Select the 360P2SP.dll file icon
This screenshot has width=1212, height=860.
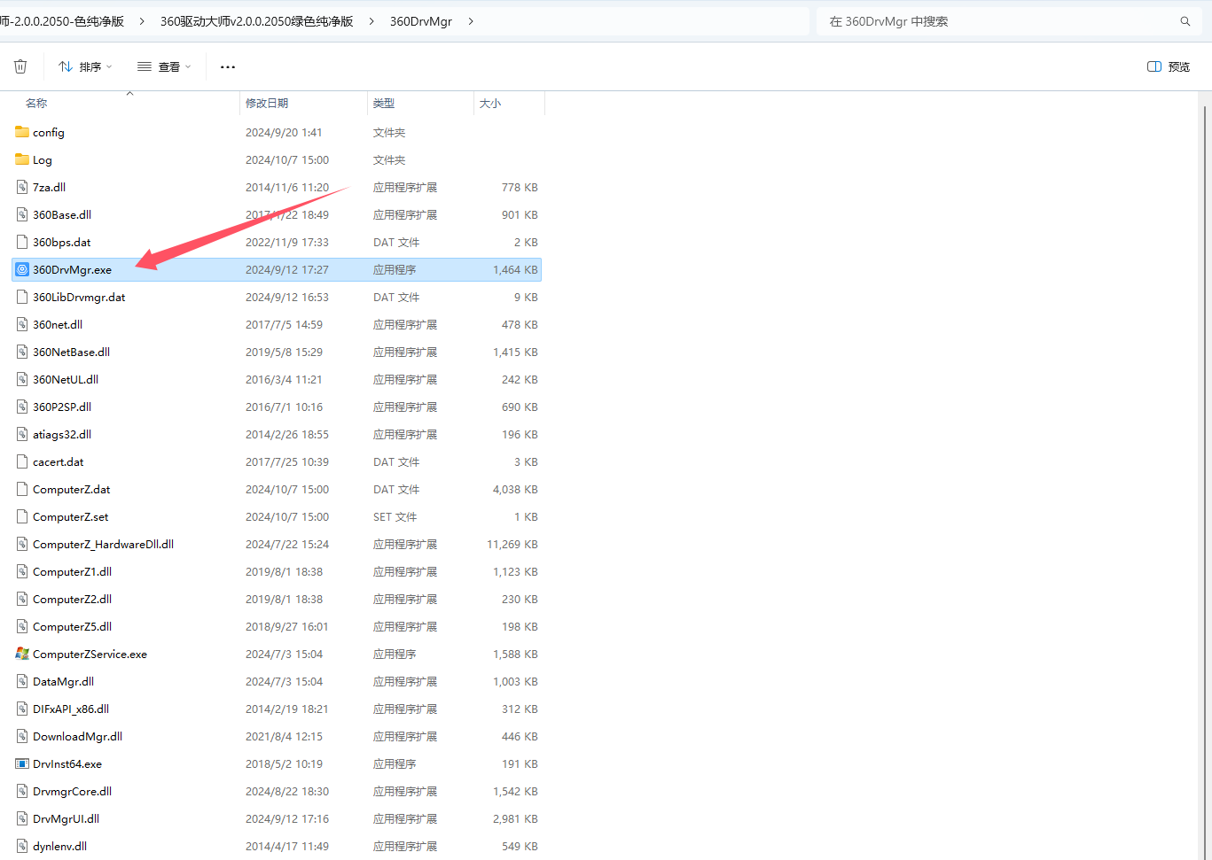tap(22, 407)
